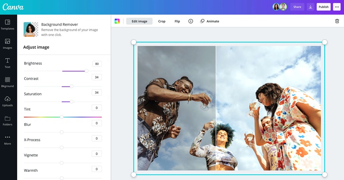The width and height of the screenshot is (344, 180).
Task: Click the Blur slider handle
Action: click(61, 132)
